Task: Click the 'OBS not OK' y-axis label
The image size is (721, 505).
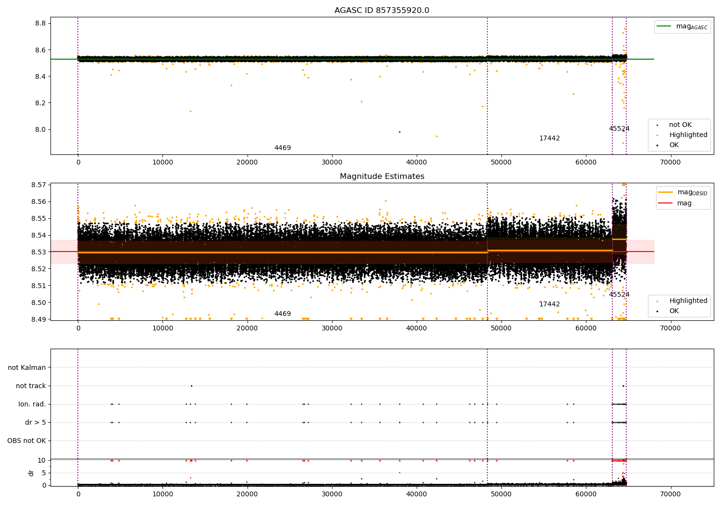Action: point(26,441)
